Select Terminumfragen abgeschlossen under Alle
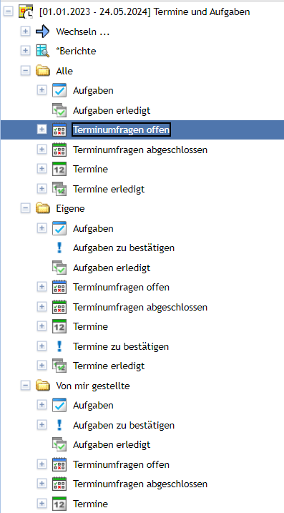284x513 pixels. pos(140,150)
